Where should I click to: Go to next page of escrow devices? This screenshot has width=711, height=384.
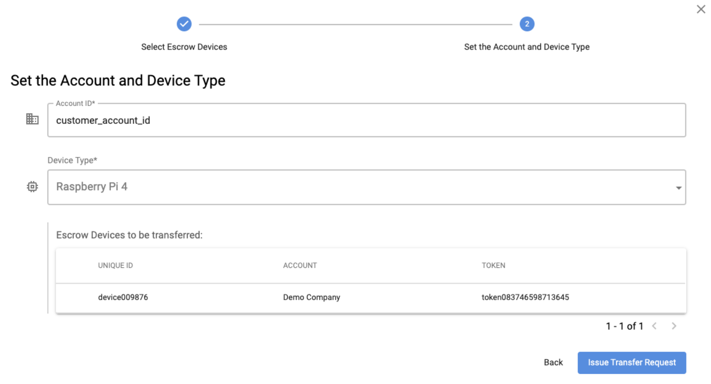pos(674,326)
